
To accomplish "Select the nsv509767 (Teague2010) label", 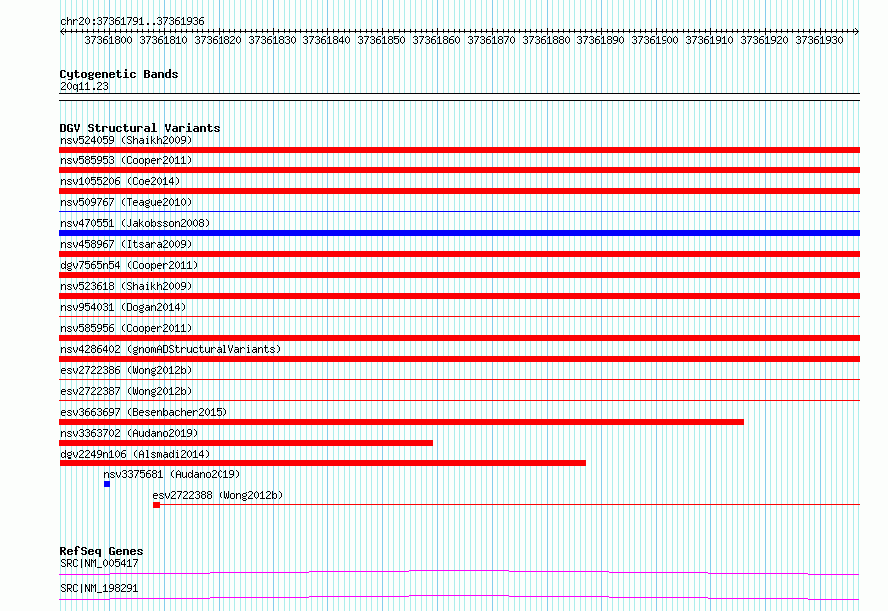I will [x=126, y=202].
